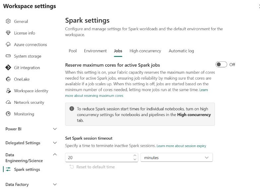Click the License info diamond icon
This screenshot has width=260, height=194.
[x=8, y=33]
